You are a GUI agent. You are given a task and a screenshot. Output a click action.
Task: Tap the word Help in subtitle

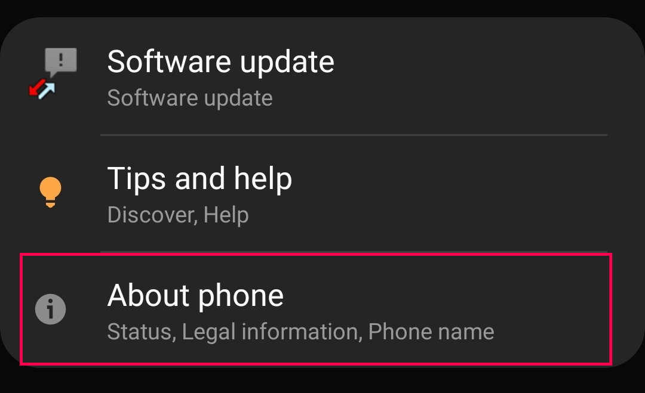pos(226,215)
